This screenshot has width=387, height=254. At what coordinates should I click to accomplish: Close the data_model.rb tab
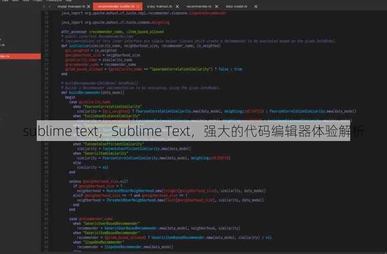256,7
